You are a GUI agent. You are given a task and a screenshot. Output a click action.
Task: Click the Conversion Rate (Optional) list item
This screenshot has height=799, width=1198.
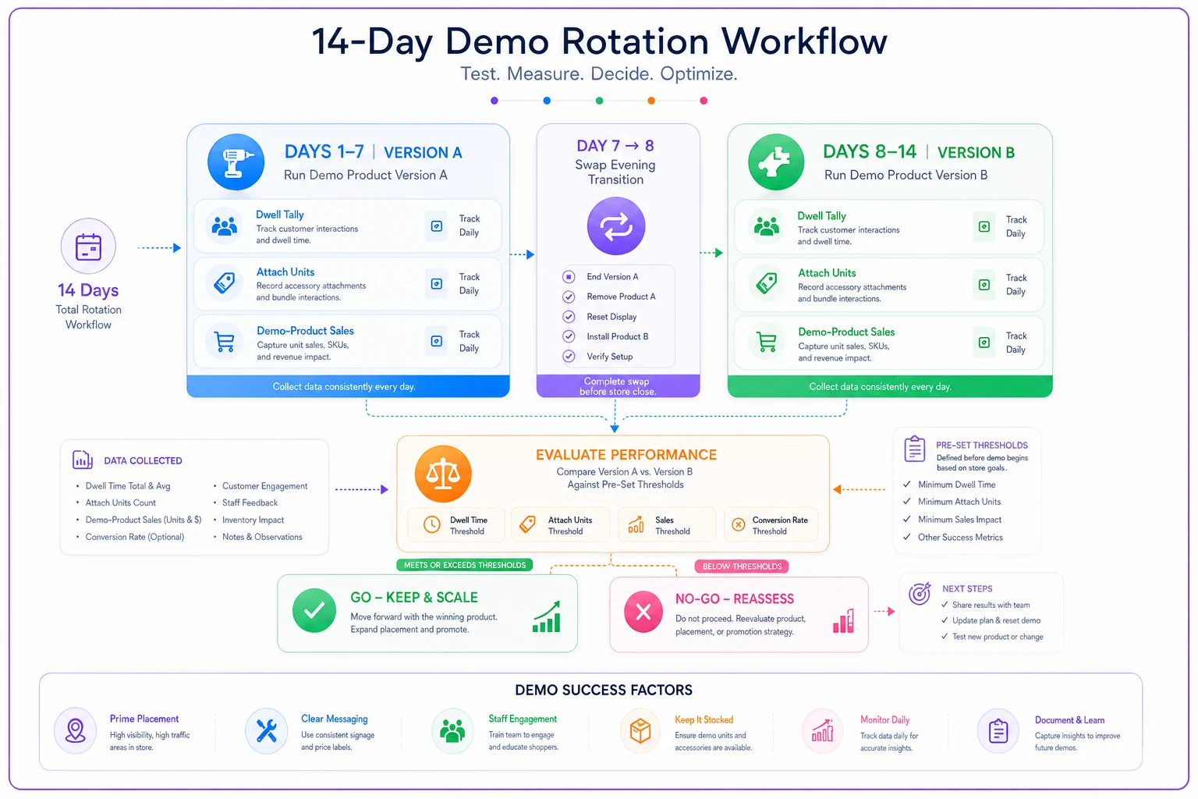click(134, 537)
